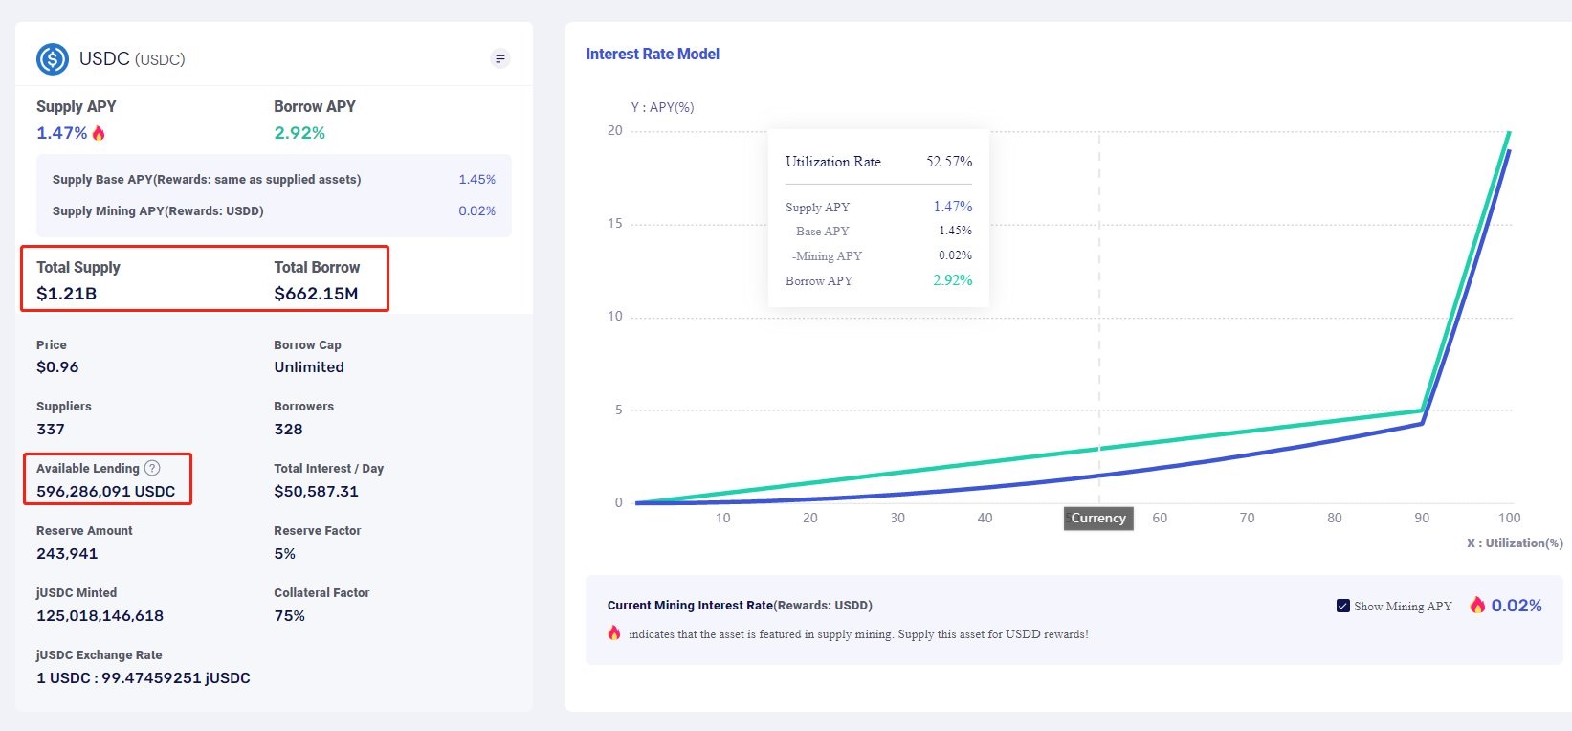This screenshot has height=731, width=1572.
Task: Click the large 0.02% mining interest rate value
Action: point(1517,606)
